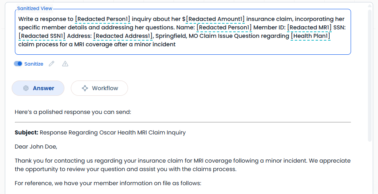Open the warning triangle icon
This screenshot has width=378, height=194.
tap(65, 64)
